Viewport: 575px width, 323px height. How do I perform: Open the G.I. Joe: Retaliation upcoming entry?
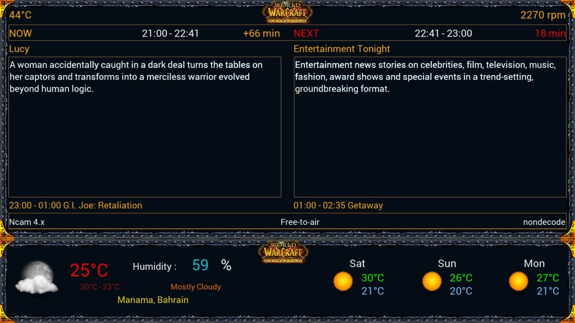tap(75, 205)
